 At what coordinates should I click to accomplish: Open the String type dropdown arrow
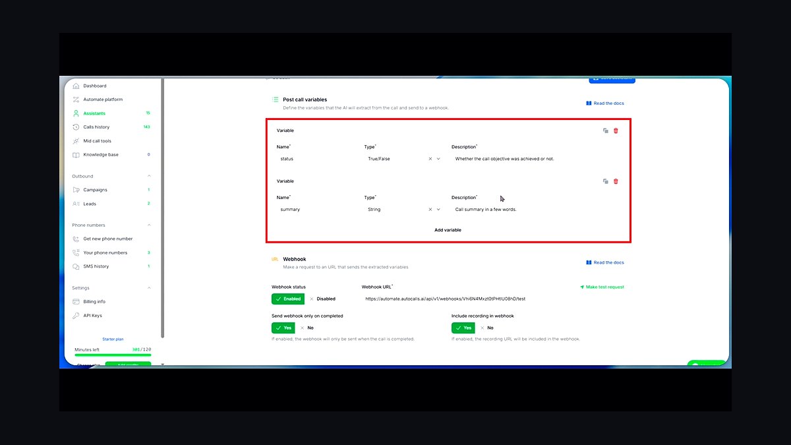click(438, 210)
